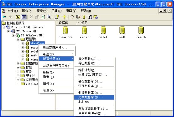Select the dbmailpro database icon in right pane

click(x=66, y=30)
